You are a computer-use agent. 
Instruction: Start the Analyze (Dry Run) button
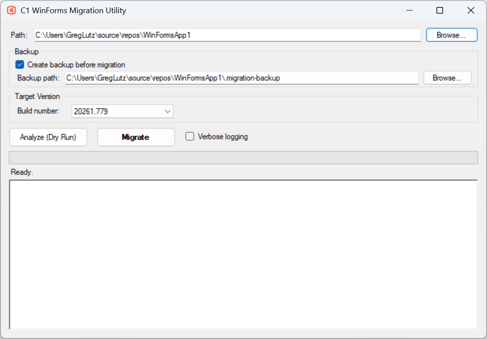coord(48,137)
